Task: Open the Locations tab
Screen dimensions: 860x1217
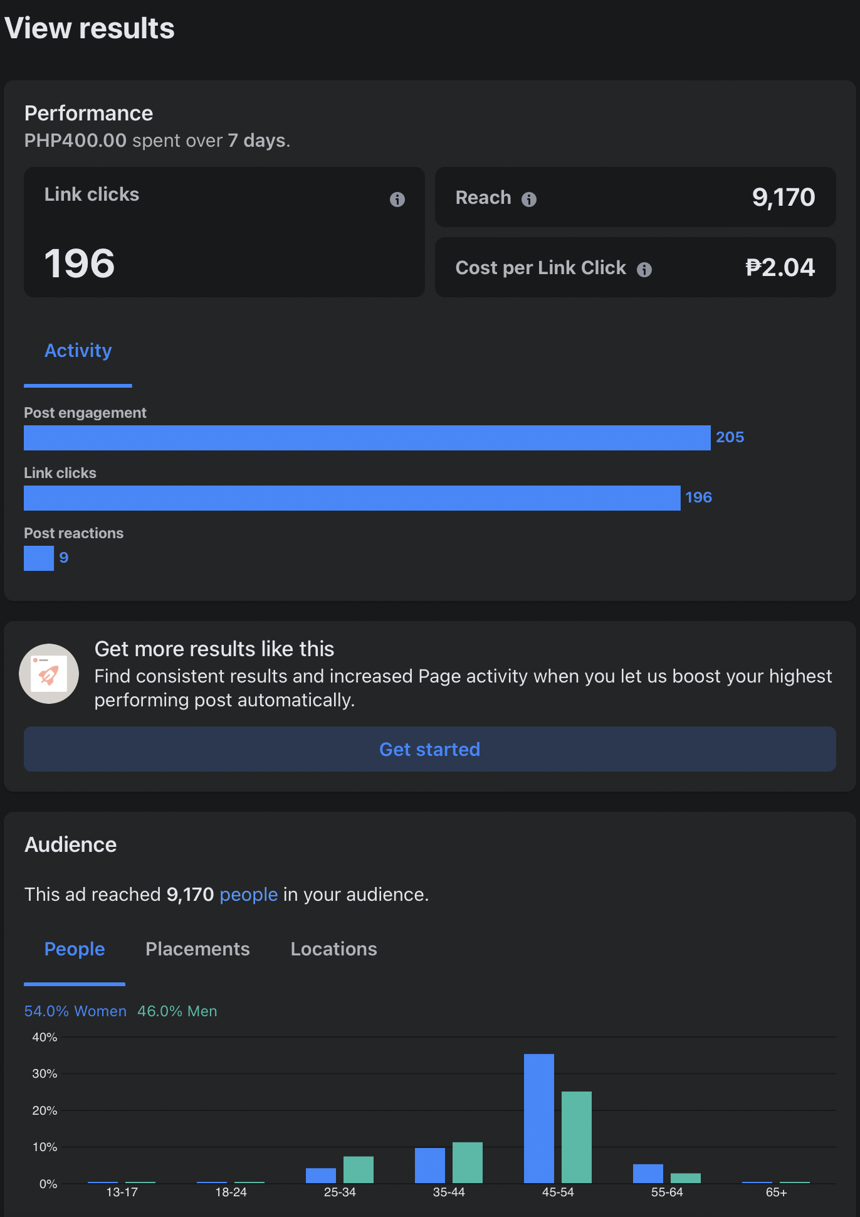Action: click(x=333, y=949)
